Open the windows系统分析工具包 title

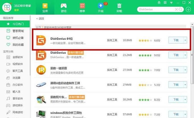coord(66,113)
